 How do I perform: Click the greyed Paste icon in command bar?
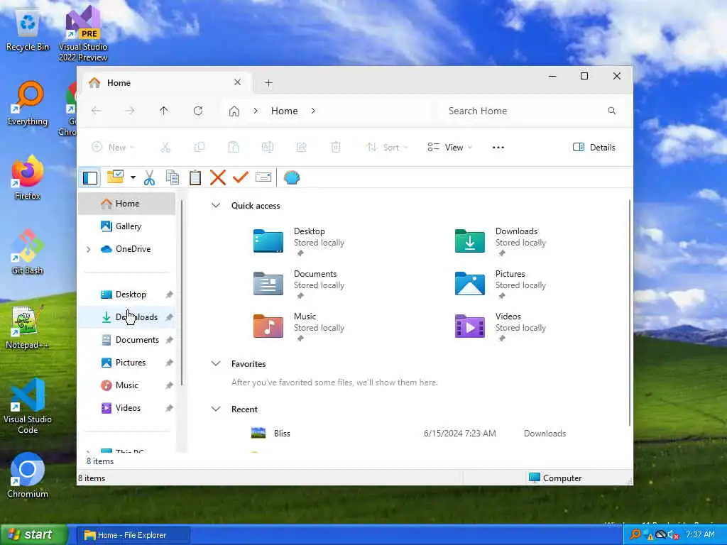(234, 148)
